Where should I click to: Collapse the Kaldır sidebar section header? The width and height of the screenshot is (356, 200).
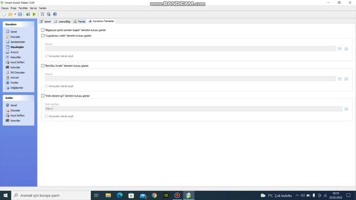pos(18,98)
